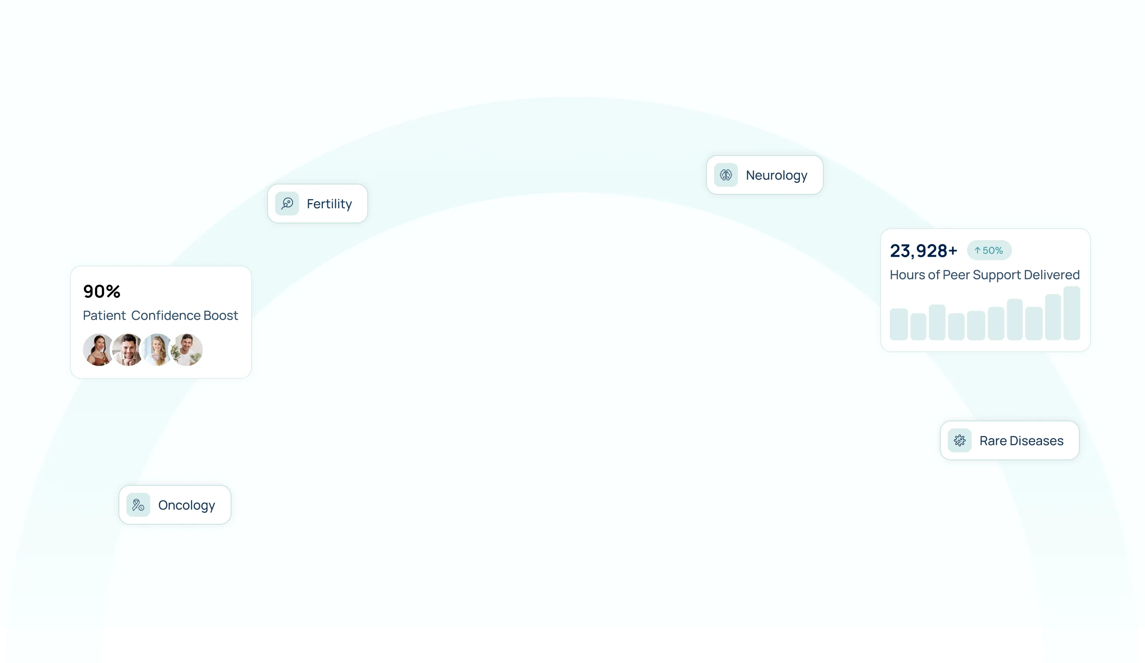Image resolution: width=1145 pixels, height=663 pixels.
Task: Click the Neurology brain icon
Action: click(726, 175)
